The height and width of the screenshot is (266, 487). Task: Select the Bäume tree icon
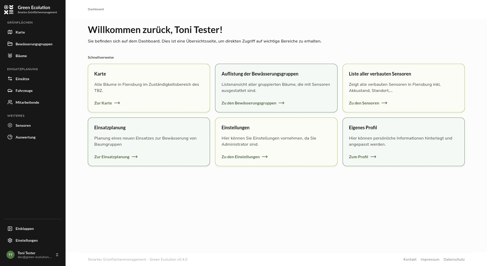(10, 56)
